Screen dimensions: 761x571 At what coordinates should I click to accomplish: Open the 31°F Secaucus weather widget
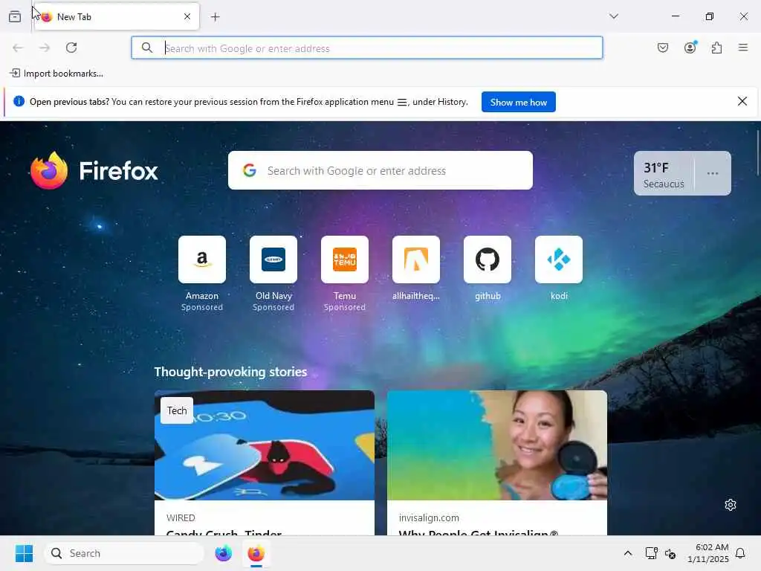(x=664, y=174)
